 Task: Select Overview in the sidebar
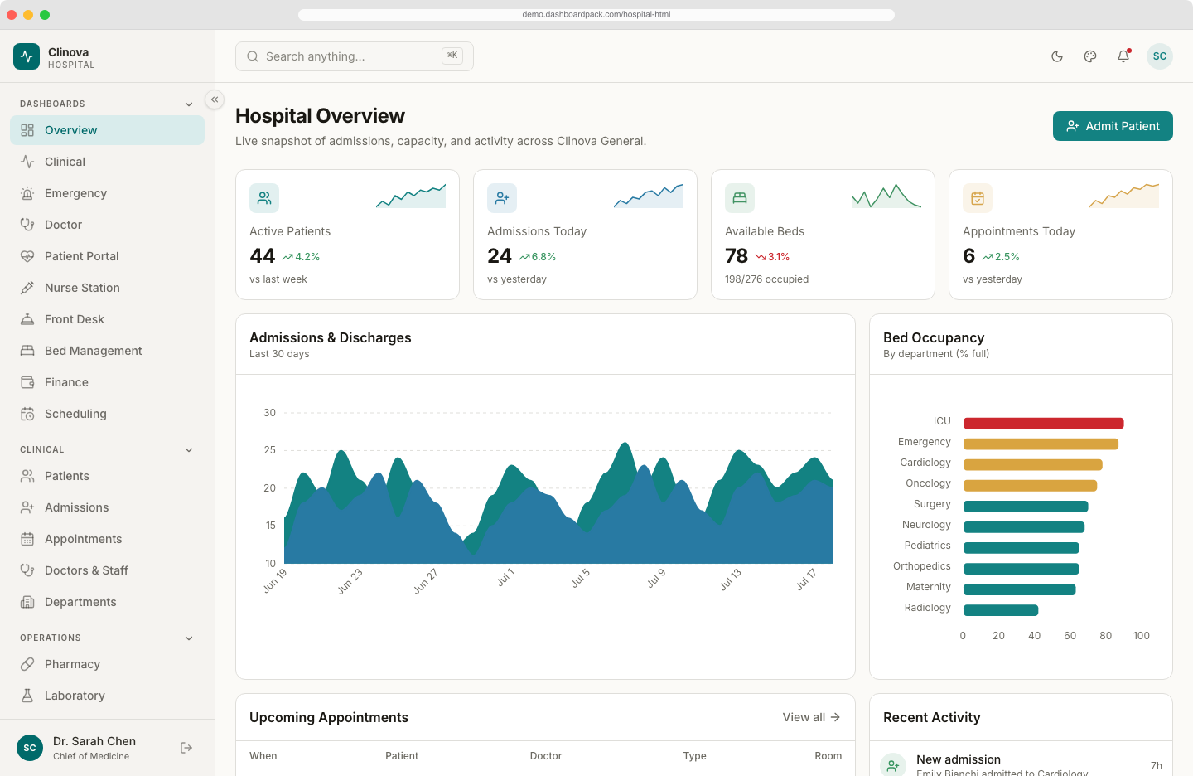[107, 130]
